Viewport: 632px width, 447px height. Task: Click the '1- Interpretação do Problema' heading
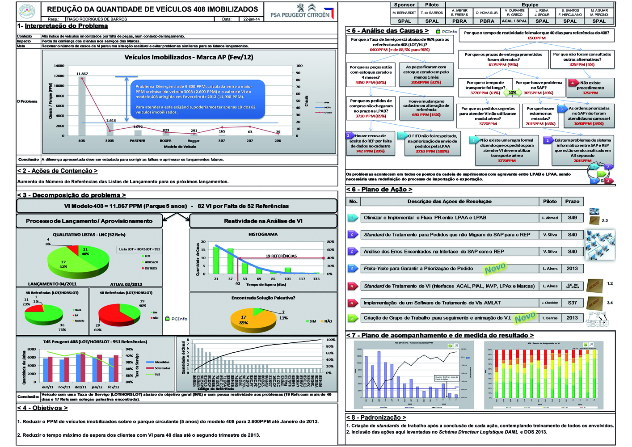pyautogui.click(x=63, y=26)
